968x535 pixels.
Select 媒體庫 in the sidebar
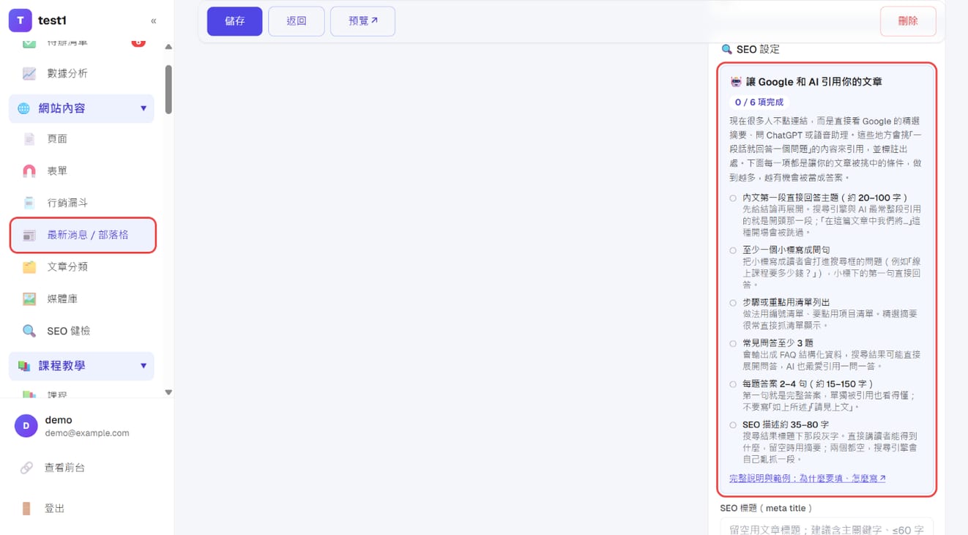82,299
